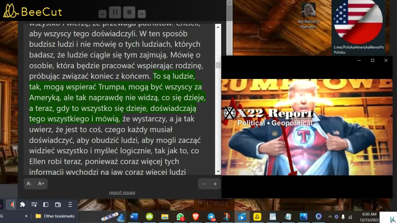This screenshot has width=397, height=223.
Task: Stop the read-aloud playback
Action: click(x=129, y=12)
